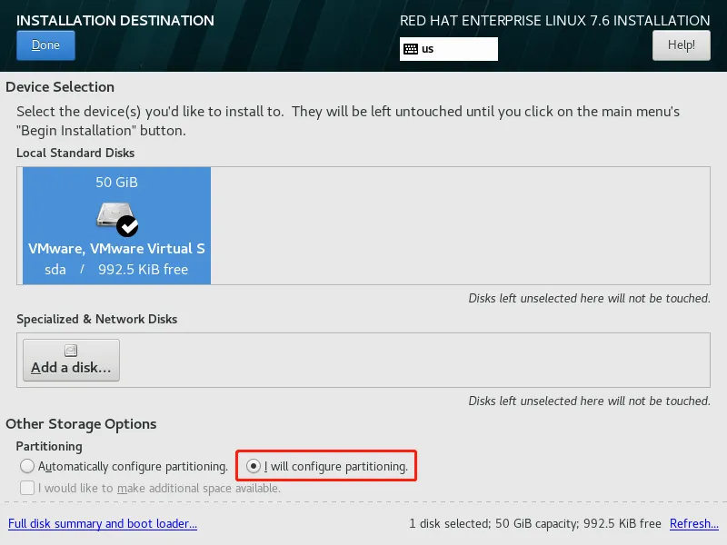Screen dimensions: 727x545
Task: Click the sda device label on the disk tile
Action: coord(55,269)
